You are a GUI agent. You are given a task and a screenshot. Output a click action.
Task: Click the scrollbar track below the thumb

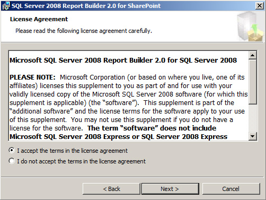tap(253, 118)
